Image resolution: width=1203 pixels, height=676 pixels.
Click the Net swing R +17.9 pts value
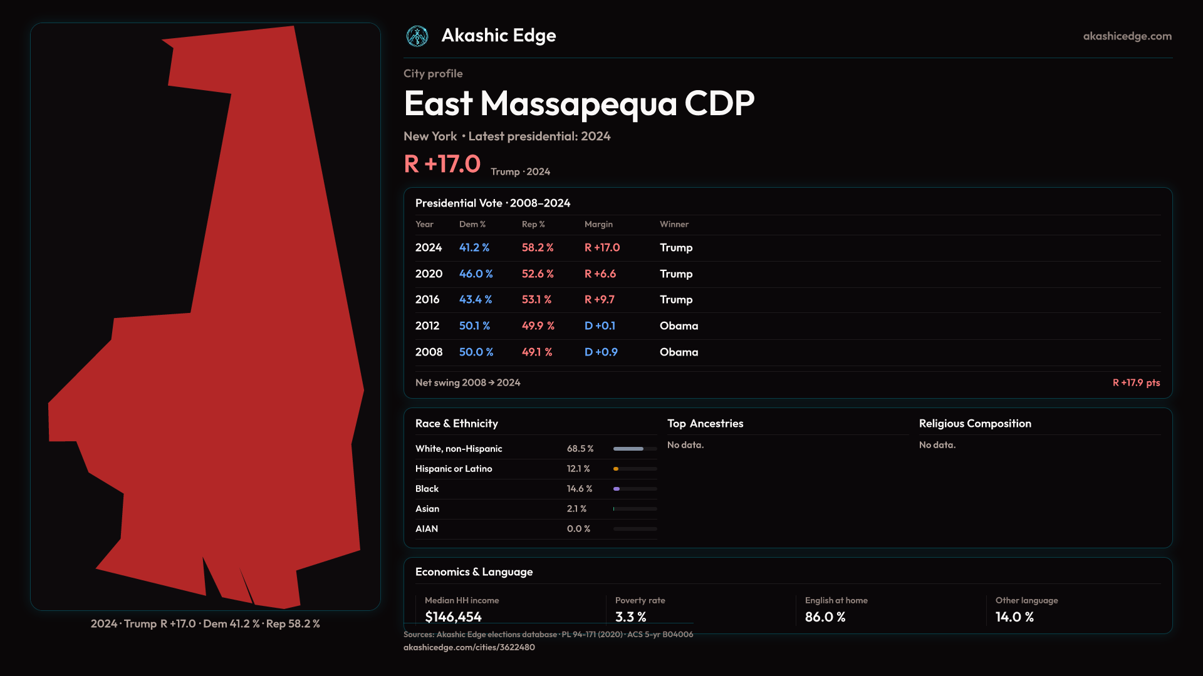1135,382
